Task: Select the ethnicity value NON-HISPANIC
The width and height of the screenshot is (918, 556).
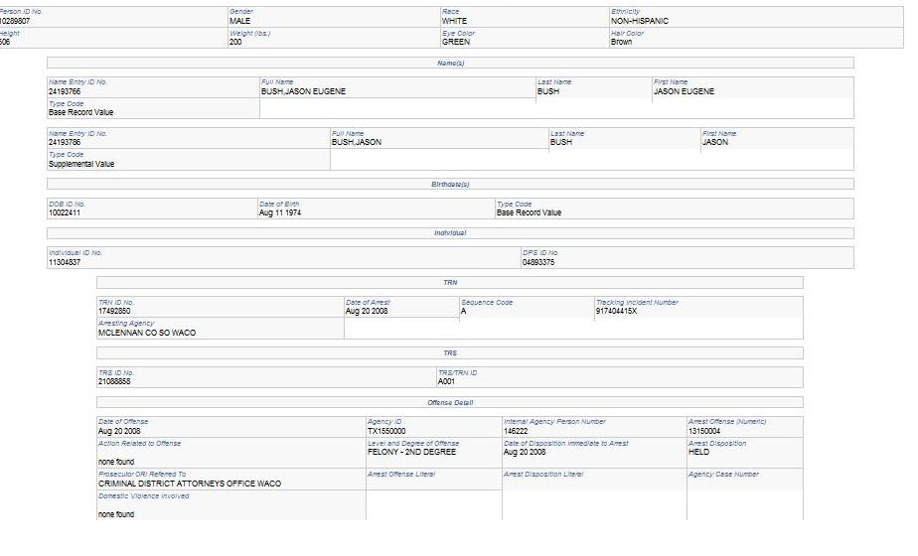Action: click(640, 21)
